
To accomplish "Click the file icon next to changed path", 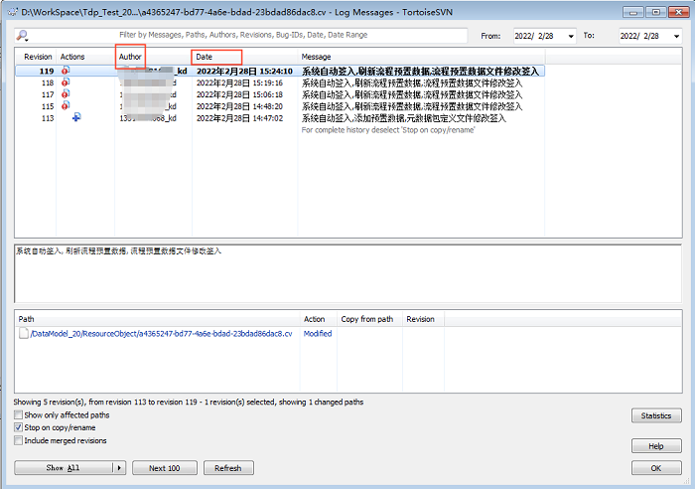I will pyautogui.click(x=23, y=334).
